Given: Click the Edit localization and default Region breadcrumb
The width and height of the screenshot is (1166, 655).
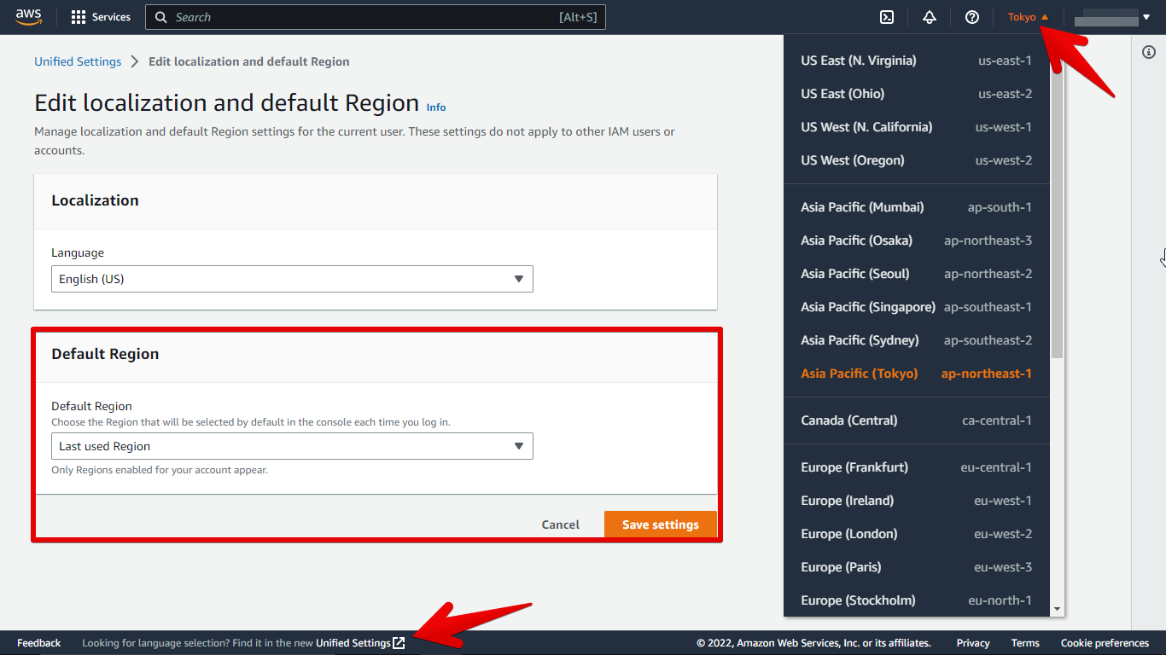Looking at the screenshot, I should tap(249, 61).
